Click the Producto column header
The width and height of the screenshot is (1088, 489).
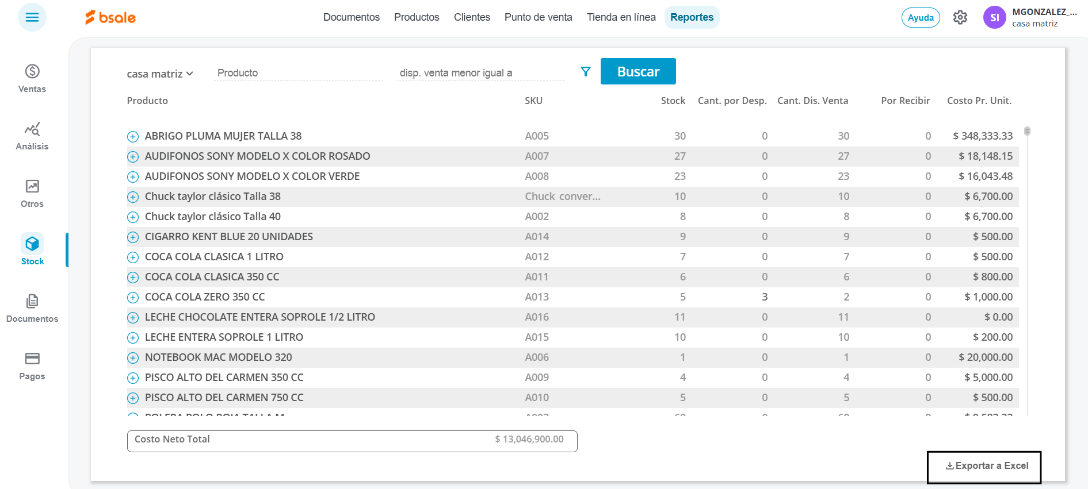click(x=147, y=101)
